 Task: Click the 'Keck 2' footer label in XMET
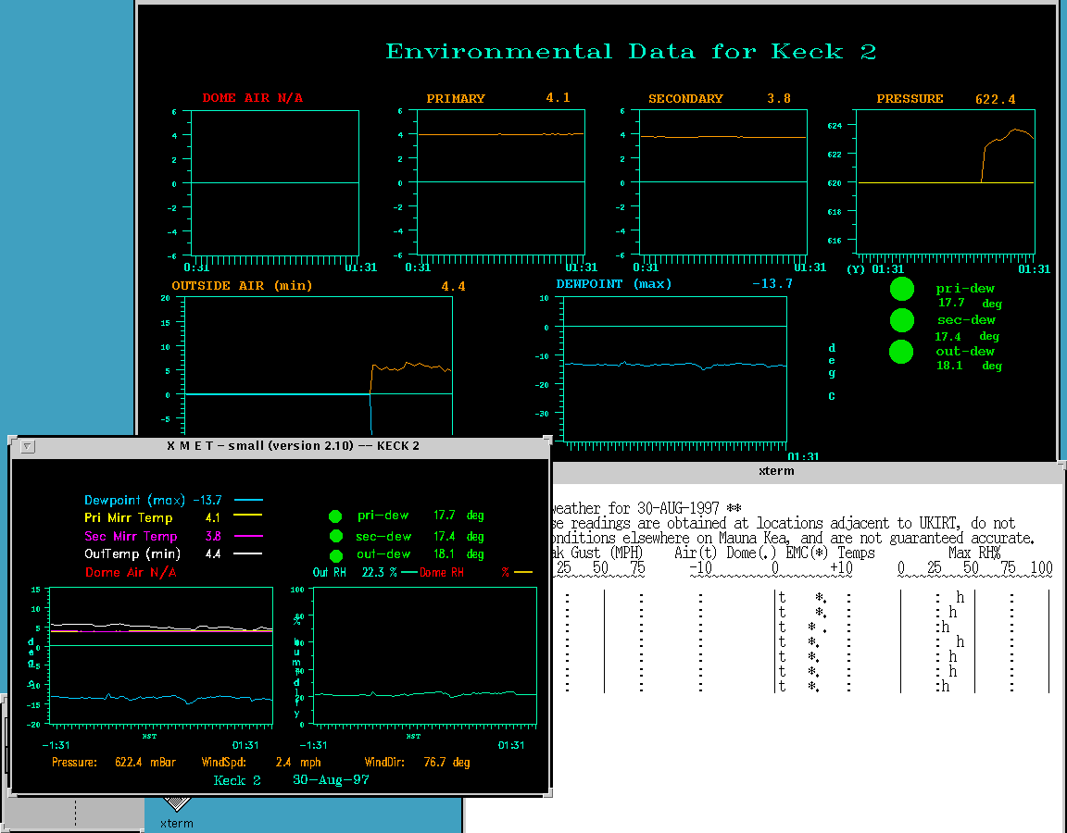[237, 780]
